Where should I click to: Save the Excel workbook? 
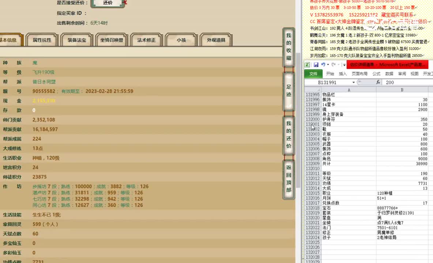[316, 65]
